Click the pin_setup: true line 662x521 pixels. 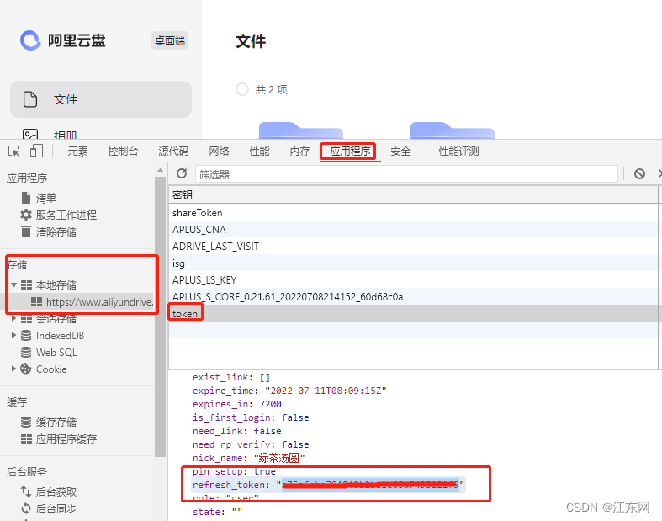pyautogui.click(x=234, y=471)
